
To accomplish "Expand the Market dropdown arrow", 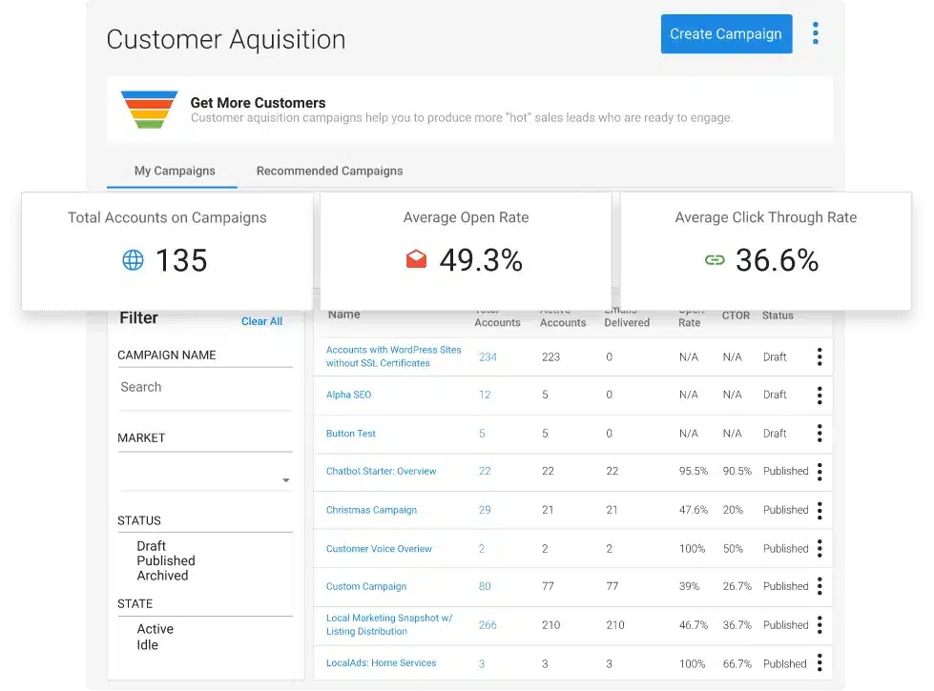I will 285,480.
